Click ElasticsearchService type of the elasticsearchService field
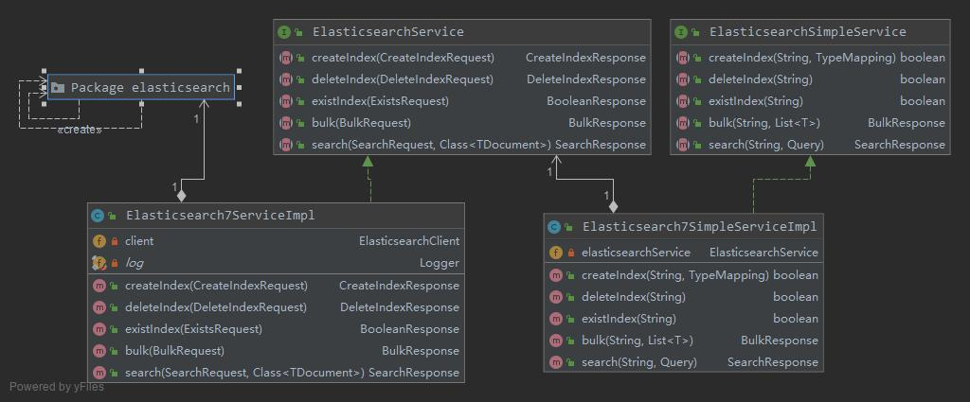This screenshot has height=402, width=970. tap(763, 252)
